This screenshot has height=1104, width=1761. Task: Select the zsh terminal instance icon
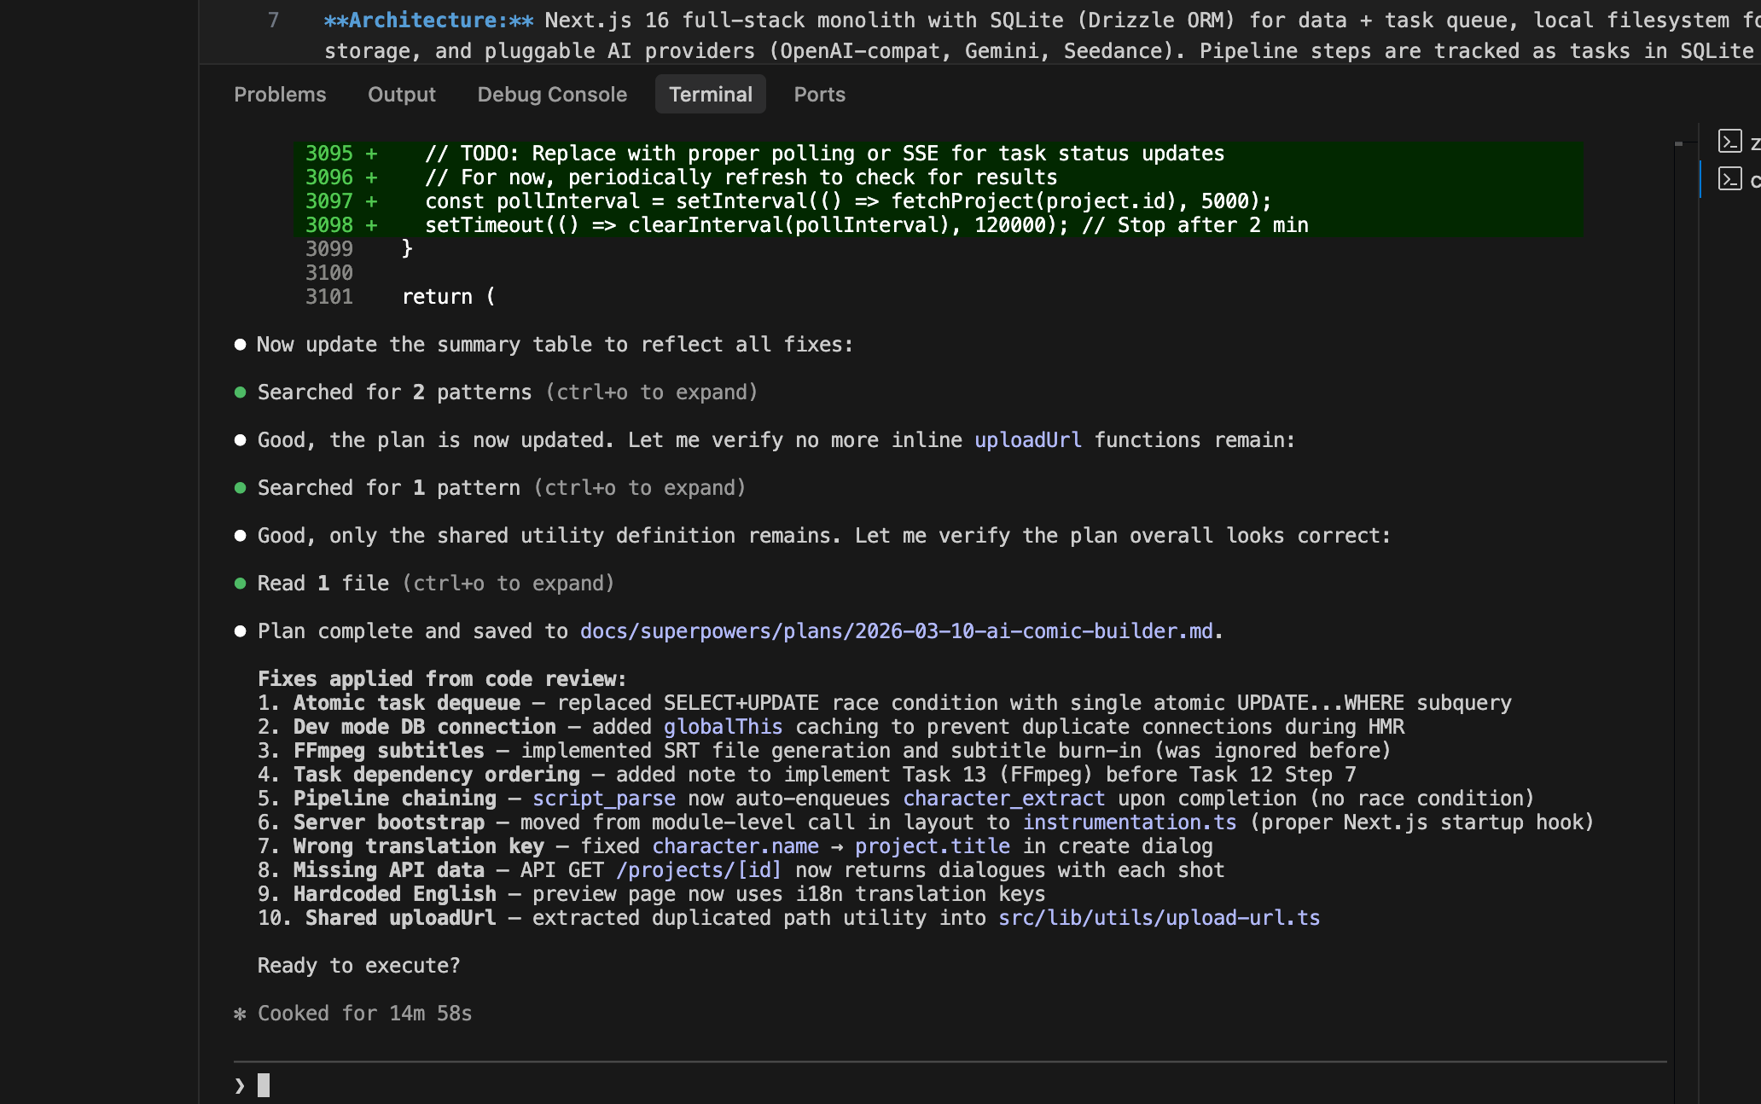tap(1730, 142)
